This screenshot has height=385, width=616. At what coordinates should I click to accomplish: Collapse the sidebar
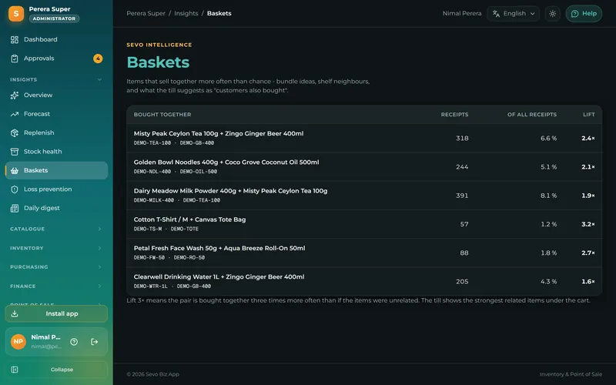(x=56, y=370)
